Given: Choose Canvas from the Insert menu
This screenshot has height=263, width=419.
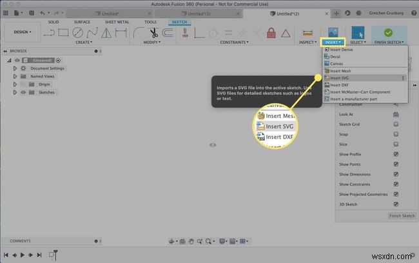Looking at the screenshot, I should pyautogui.click(x=365, y=64).
